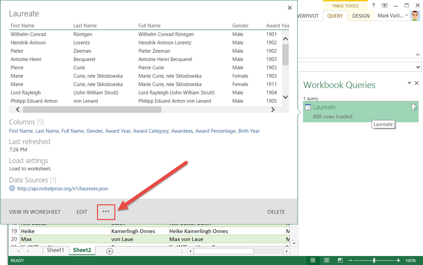The height and width of the screenshot is (265, 423).
Task: Click Ribbon Display Options icon
Action: tap(385, 5)
